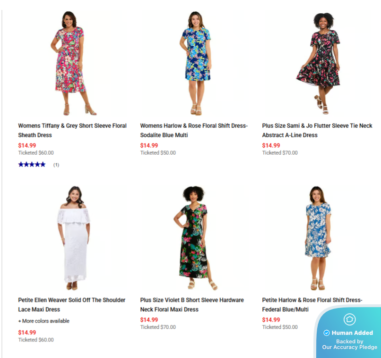This screenshot has height=358, width=381.
Task: Open the Sami & Jo A-Line dress photo
Action: (x=318, y=63)
